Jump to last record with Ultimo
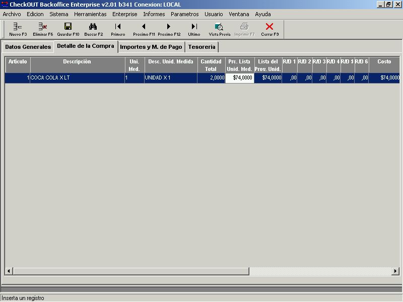403x302 pixels. [x=194, y=30]
